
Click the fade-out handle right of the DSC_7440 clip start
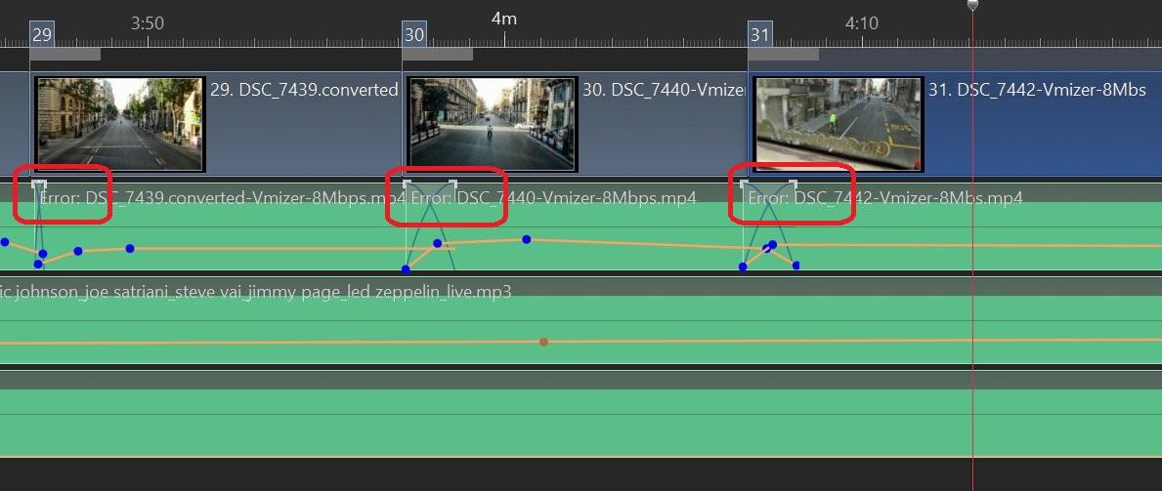click(x=452, y=183)
